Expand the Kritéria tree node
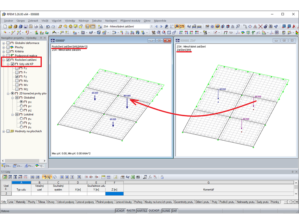299x224 pixels. point(4,51)
